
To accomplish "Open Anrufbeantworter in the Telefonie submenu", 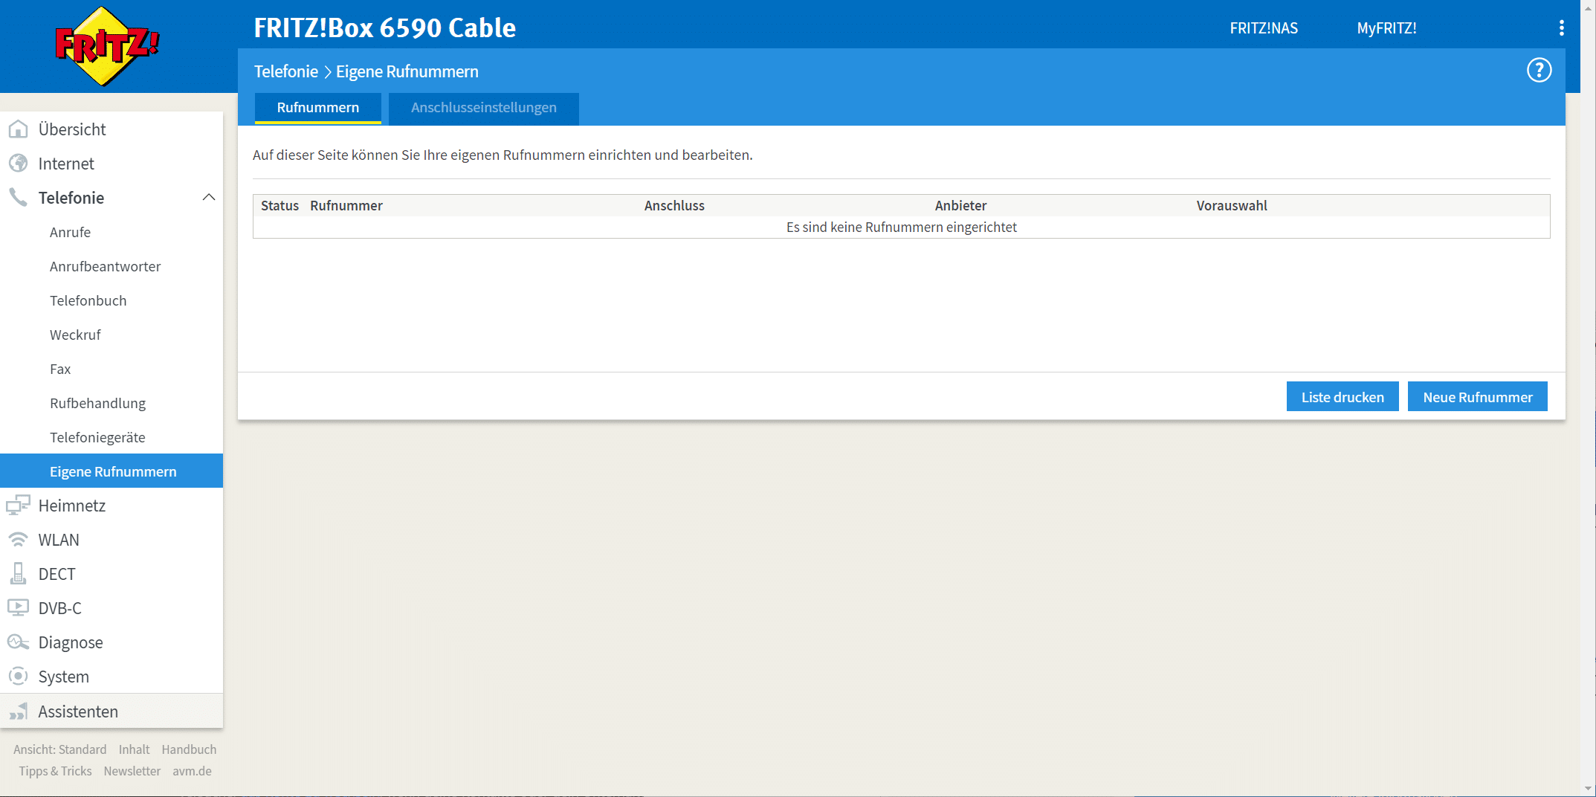I will pos(105,266).
